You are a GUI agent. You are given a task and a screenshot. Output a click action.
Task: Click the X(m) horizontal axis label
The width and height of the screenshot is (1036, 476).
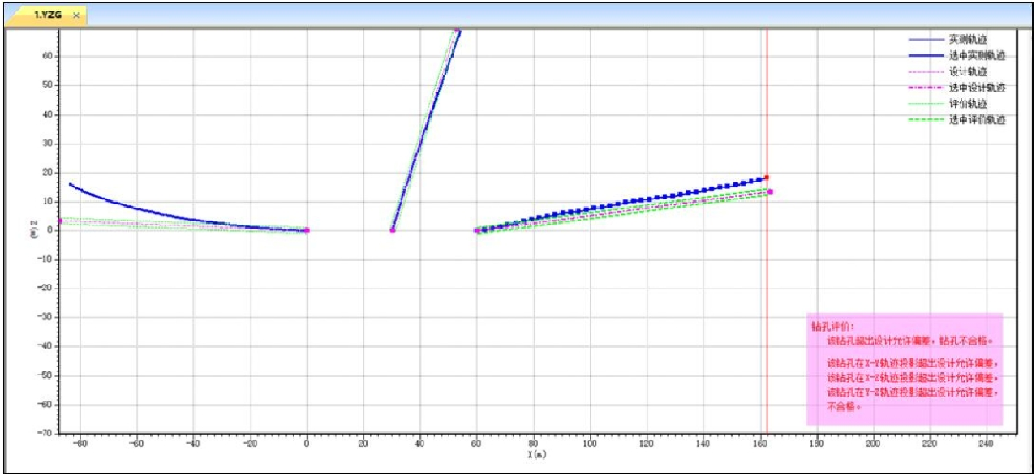point(535,456)
